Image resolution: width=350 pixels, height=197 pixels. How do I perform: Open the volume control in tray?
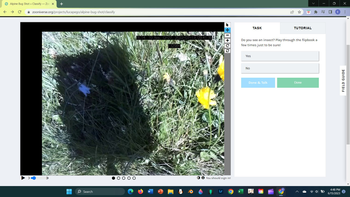click(x=317, y=192)
